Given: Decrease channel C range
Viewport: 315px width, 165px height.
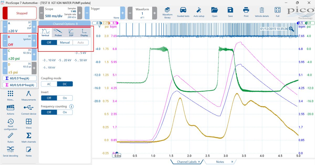Looking at the screenshot, I should pos(5,55).
